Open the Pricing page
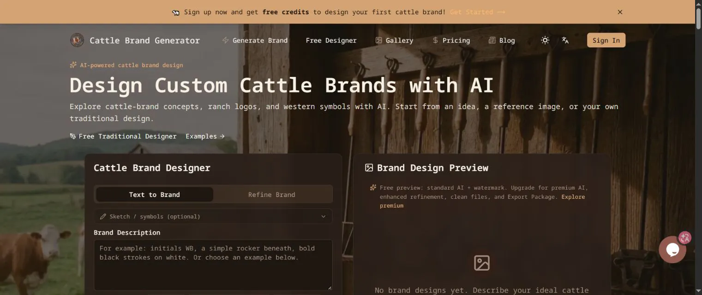This screenshot has height=295, width=702. tap(451, 40)
